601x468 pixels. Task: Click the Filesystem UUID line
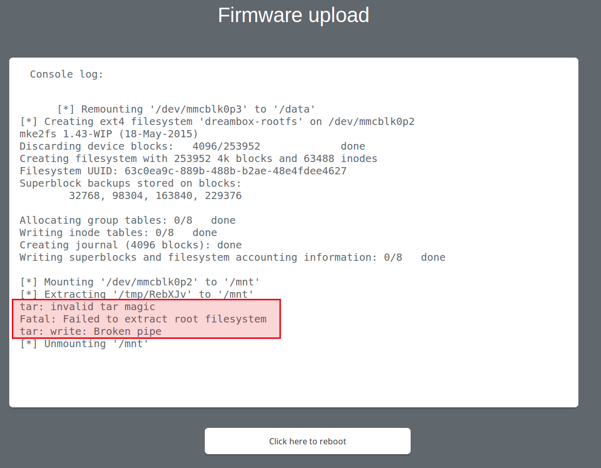(183, 171)
